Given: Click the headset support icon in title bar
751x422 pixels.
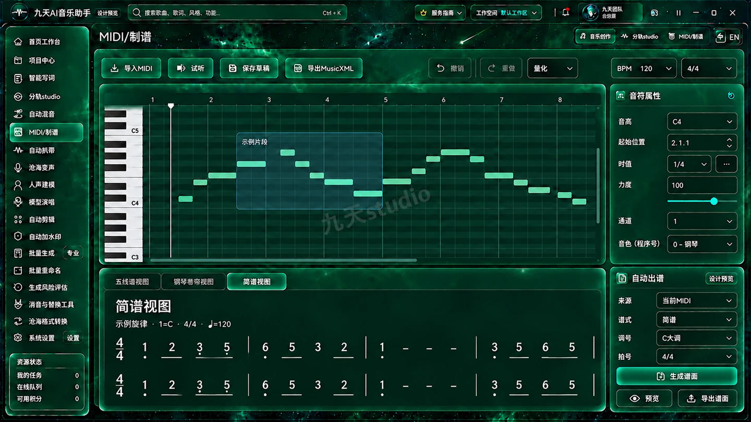Looking at the screenshot, I should (x=655, y=13).
